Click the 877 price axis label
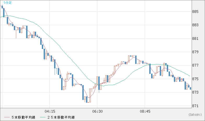This screenshot has height=121, width=205. 195,65
